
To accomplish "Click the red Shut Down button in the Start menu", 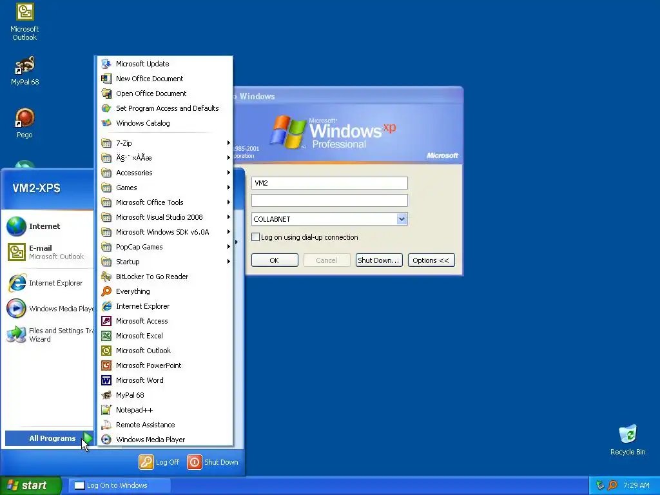I will [213, 461].
